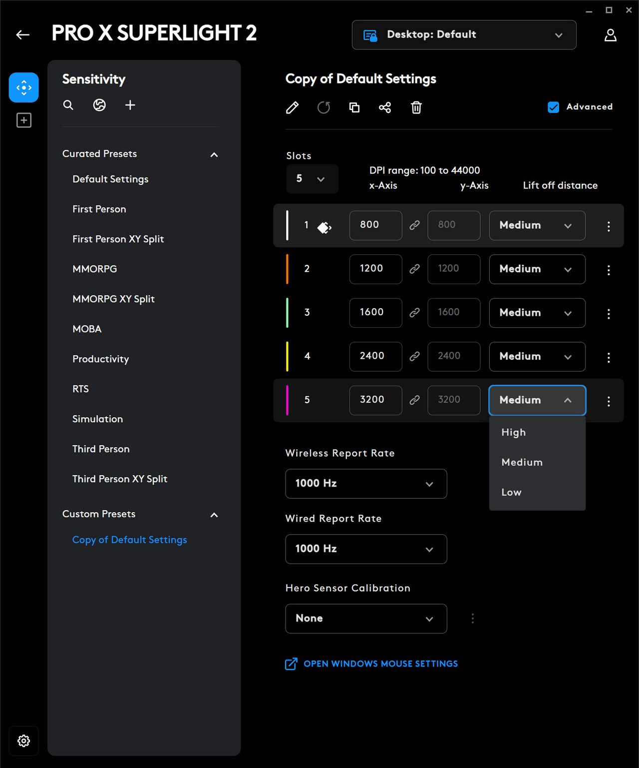The width and height of the screenshot is (639, 768).
Task: Open slot 3 lift off distance dropdown
Action: 537,313
